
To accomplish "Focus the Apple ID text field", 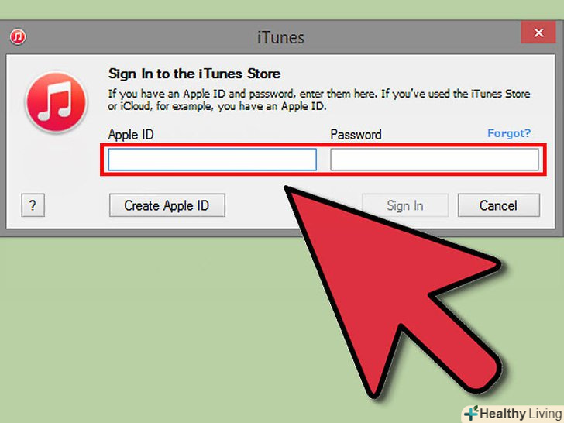I will (212, 160).
